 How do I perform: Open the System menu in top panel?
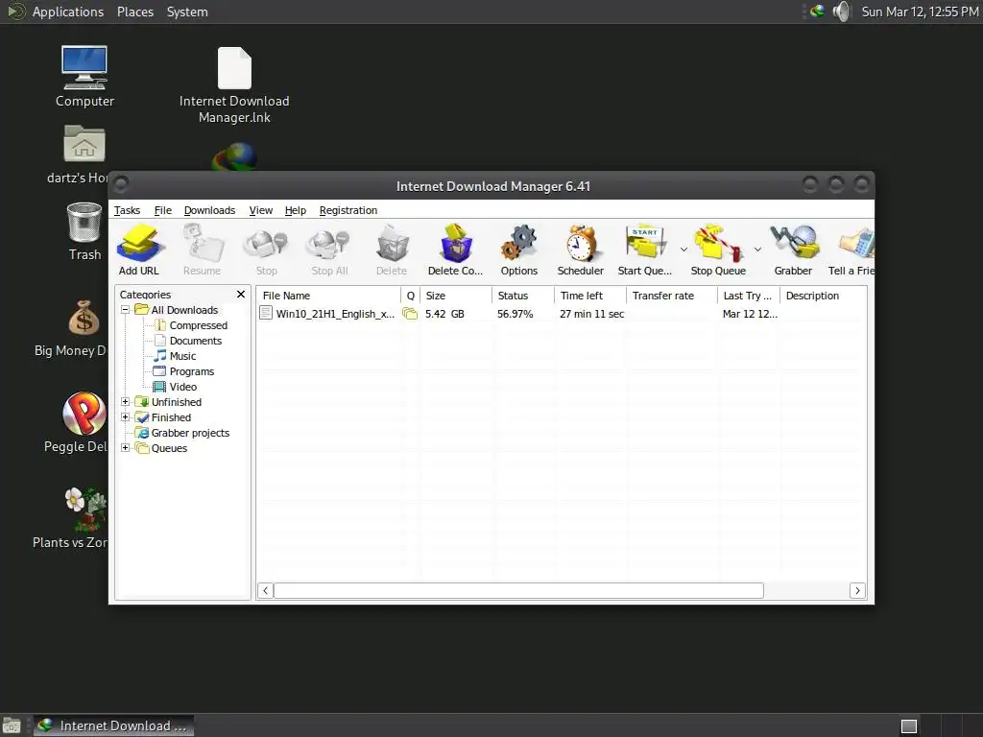[187, 12]
